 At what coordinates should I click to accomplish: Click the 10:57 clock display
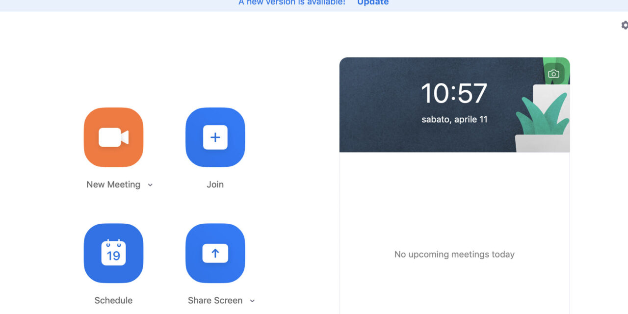coord(454,93)
